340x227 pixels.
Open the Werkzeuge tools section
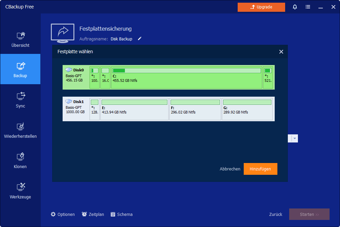coord(20,191)
